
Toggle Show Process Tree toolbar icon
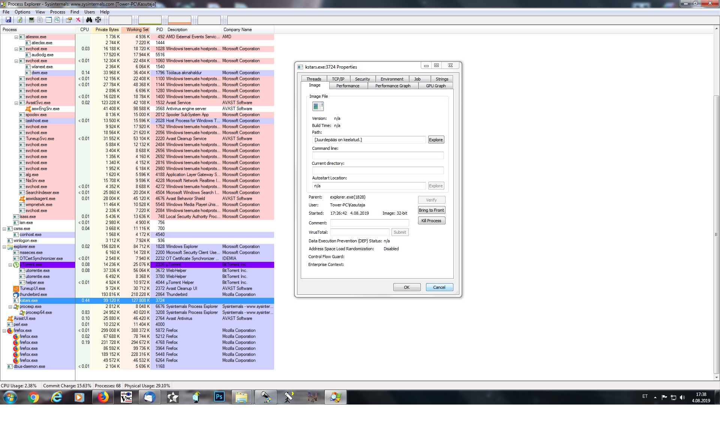(x=40, y=20)
